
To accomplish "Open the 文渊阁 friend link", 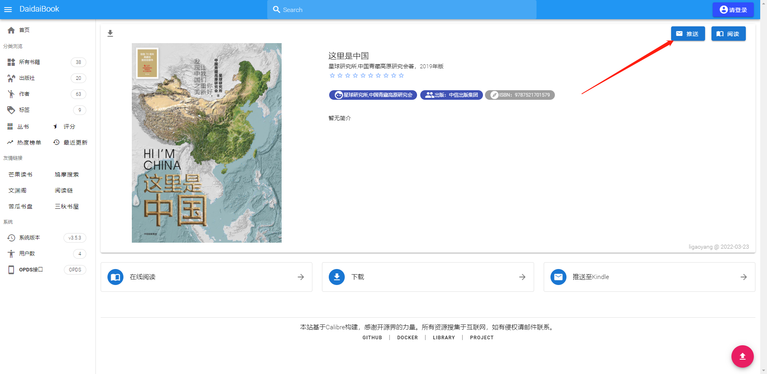I will pyautogui.click(x=18, y=190).
